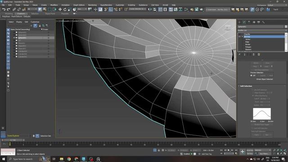
Task: Open the Utilities wrench tab
Action: pos(263,22)
